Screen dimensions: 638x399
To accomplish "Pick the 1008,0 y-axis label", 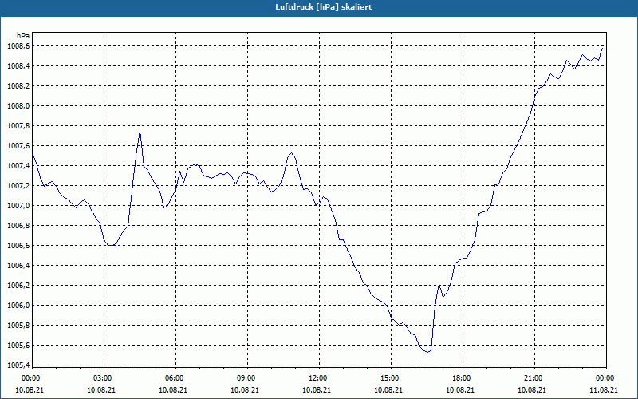I will tap(18, 106).
